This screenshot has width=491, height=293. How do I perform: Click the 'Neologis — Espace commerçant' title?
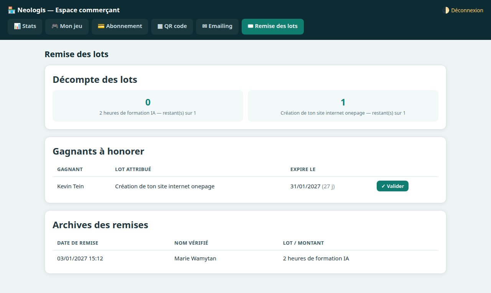[x=68, y=10]
